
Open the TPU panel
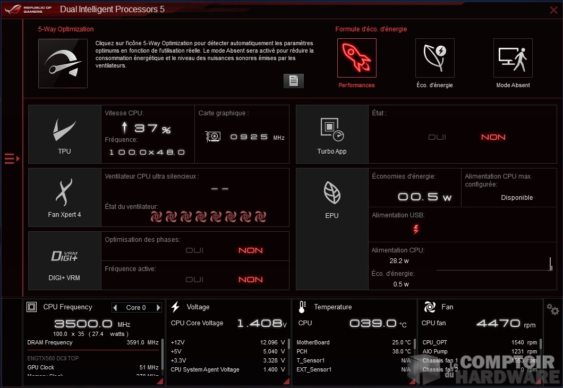click(64, 134)
